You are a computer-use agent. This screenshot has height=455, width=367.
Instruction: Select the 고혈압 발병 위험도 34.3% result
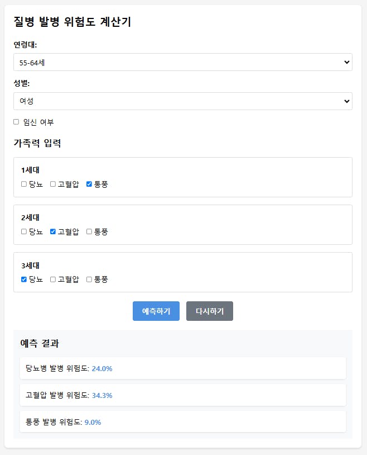click(x=183, y=395)
